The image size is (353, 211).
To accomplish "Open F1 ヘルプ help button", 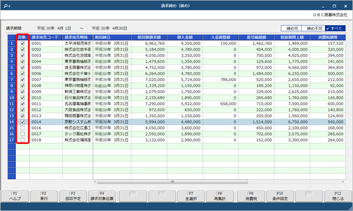I will click(15, 196).
